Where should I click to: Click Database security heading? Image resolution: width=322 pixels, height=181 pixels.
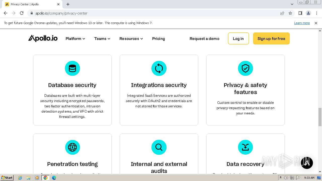(x=72, y=85)
